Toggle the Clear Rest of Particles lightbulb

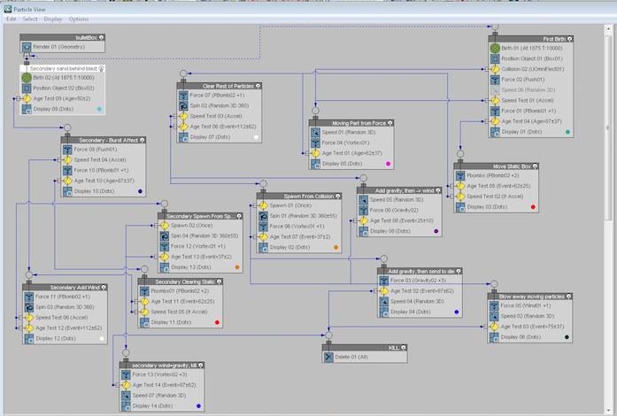click(258, 86)
